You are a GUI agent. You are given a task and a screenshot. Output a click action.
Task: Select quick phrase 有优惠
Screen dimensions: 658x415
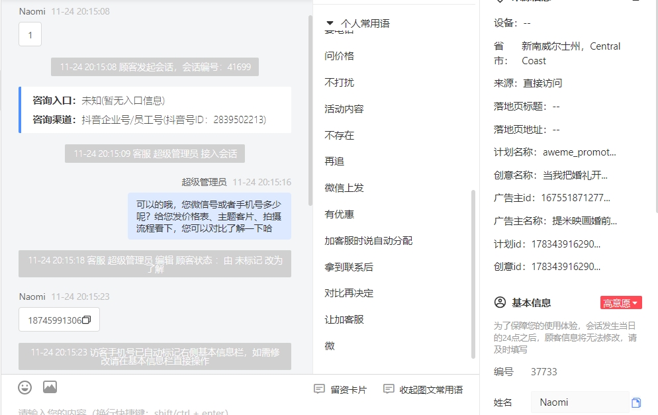click(x=339, y=214)
